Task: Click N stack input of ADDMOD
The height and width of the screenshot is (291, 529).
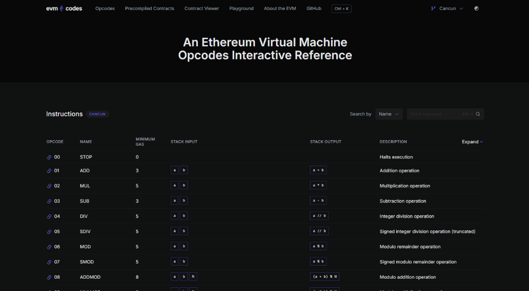Action: pyautogui.click(x=193, y=277)
